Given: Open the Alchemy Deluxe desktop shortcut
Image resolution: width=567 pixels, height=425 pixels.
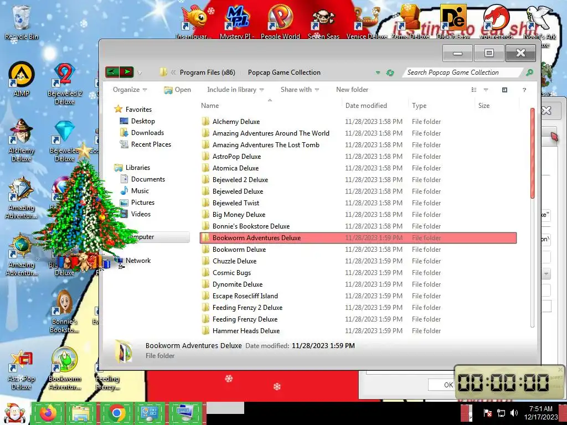Looking at the screenshot, I should pyautogui.click(x=22, y=140).
